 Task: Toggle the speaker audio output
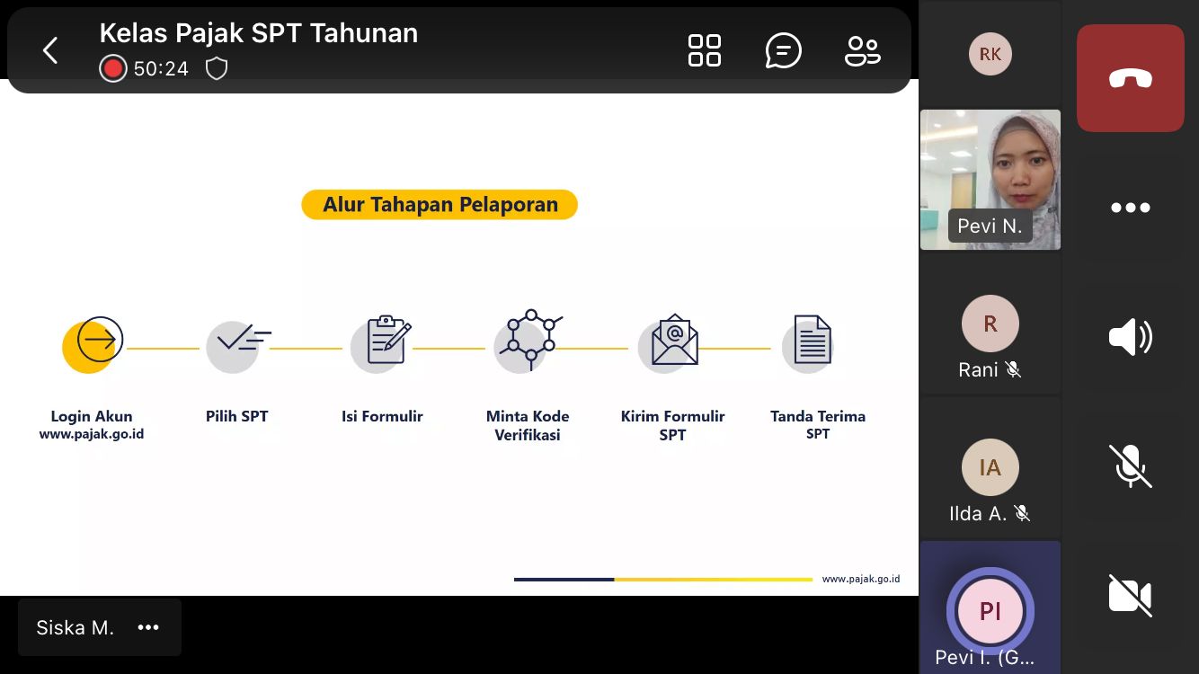point(1130,338)
